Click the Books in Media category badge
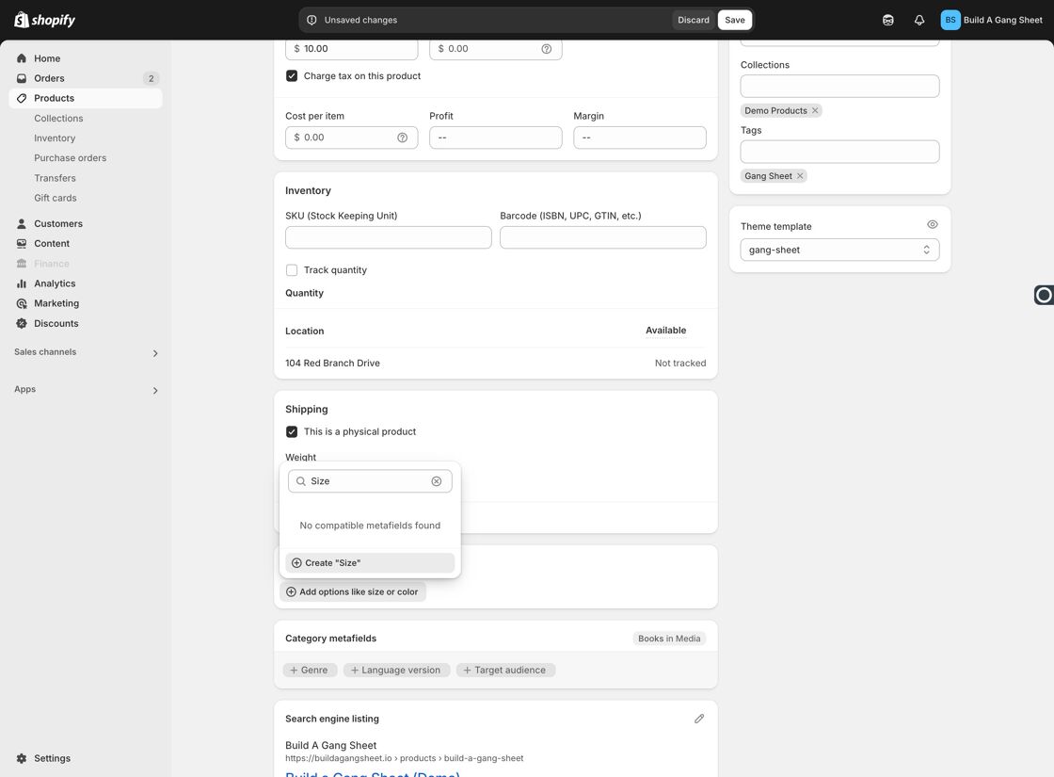The image size is (1054, 777). pyautogui.click(x=669, y=639)
